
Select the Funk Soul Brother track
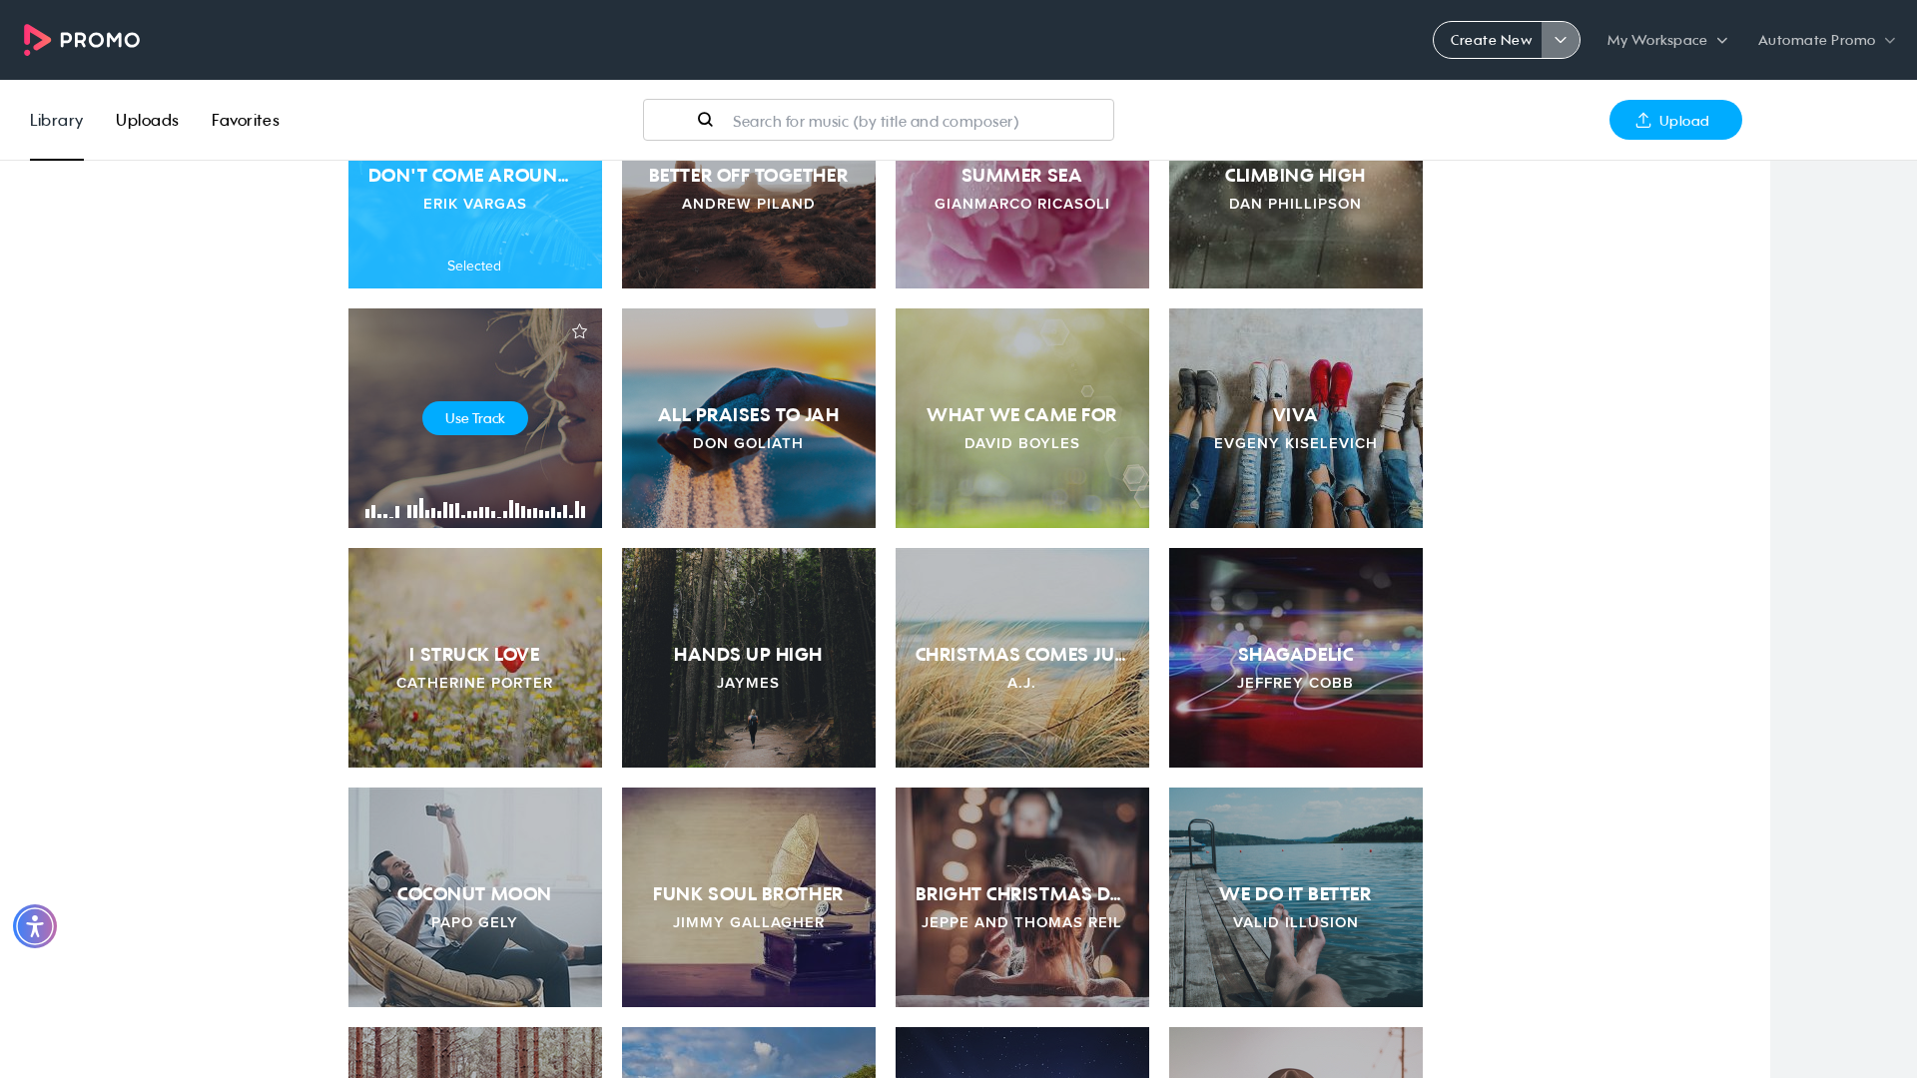coord(749,897)
